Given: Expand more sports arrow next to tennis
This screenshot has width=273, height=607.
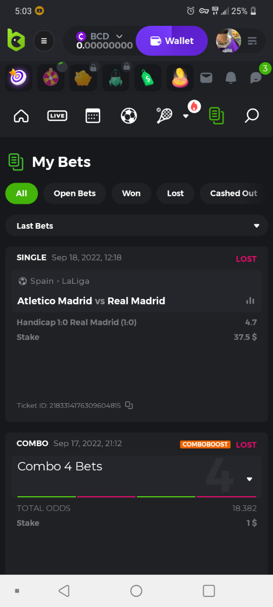Looking at the screenshot, I should [186, 116].
